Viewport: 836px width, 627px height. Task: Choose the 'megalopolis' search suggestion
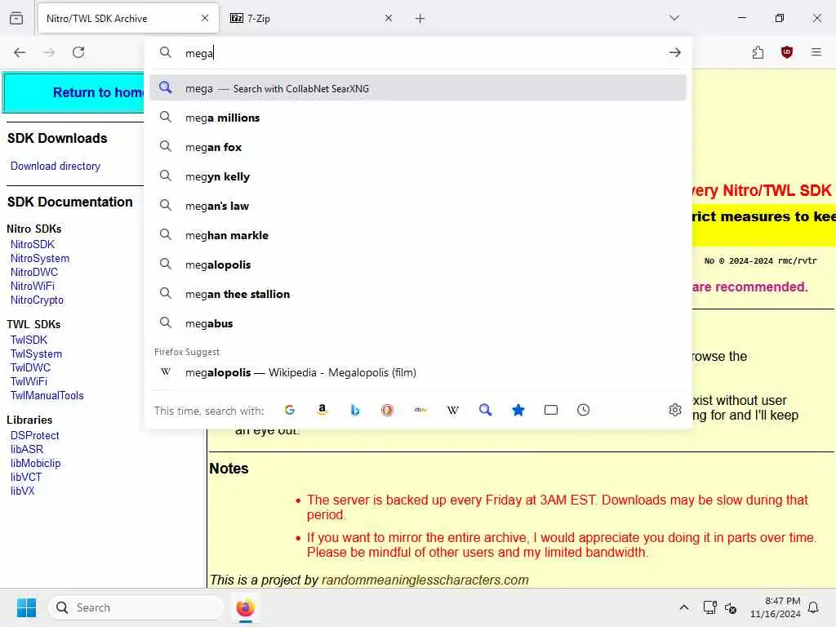pos(418,265)
